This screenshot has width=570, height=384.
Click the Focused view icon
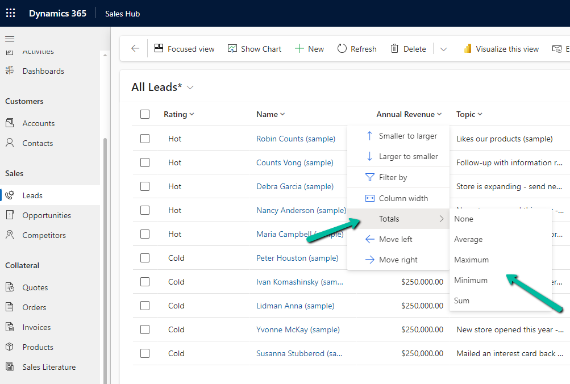click(x=159, y=49)
